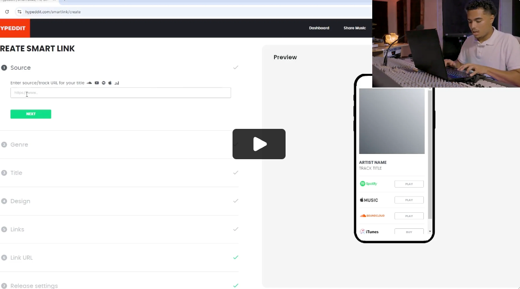Click the SoundCloud source icon
The height and width of the screenshot is (289, 520).
[x=89, y=83]
